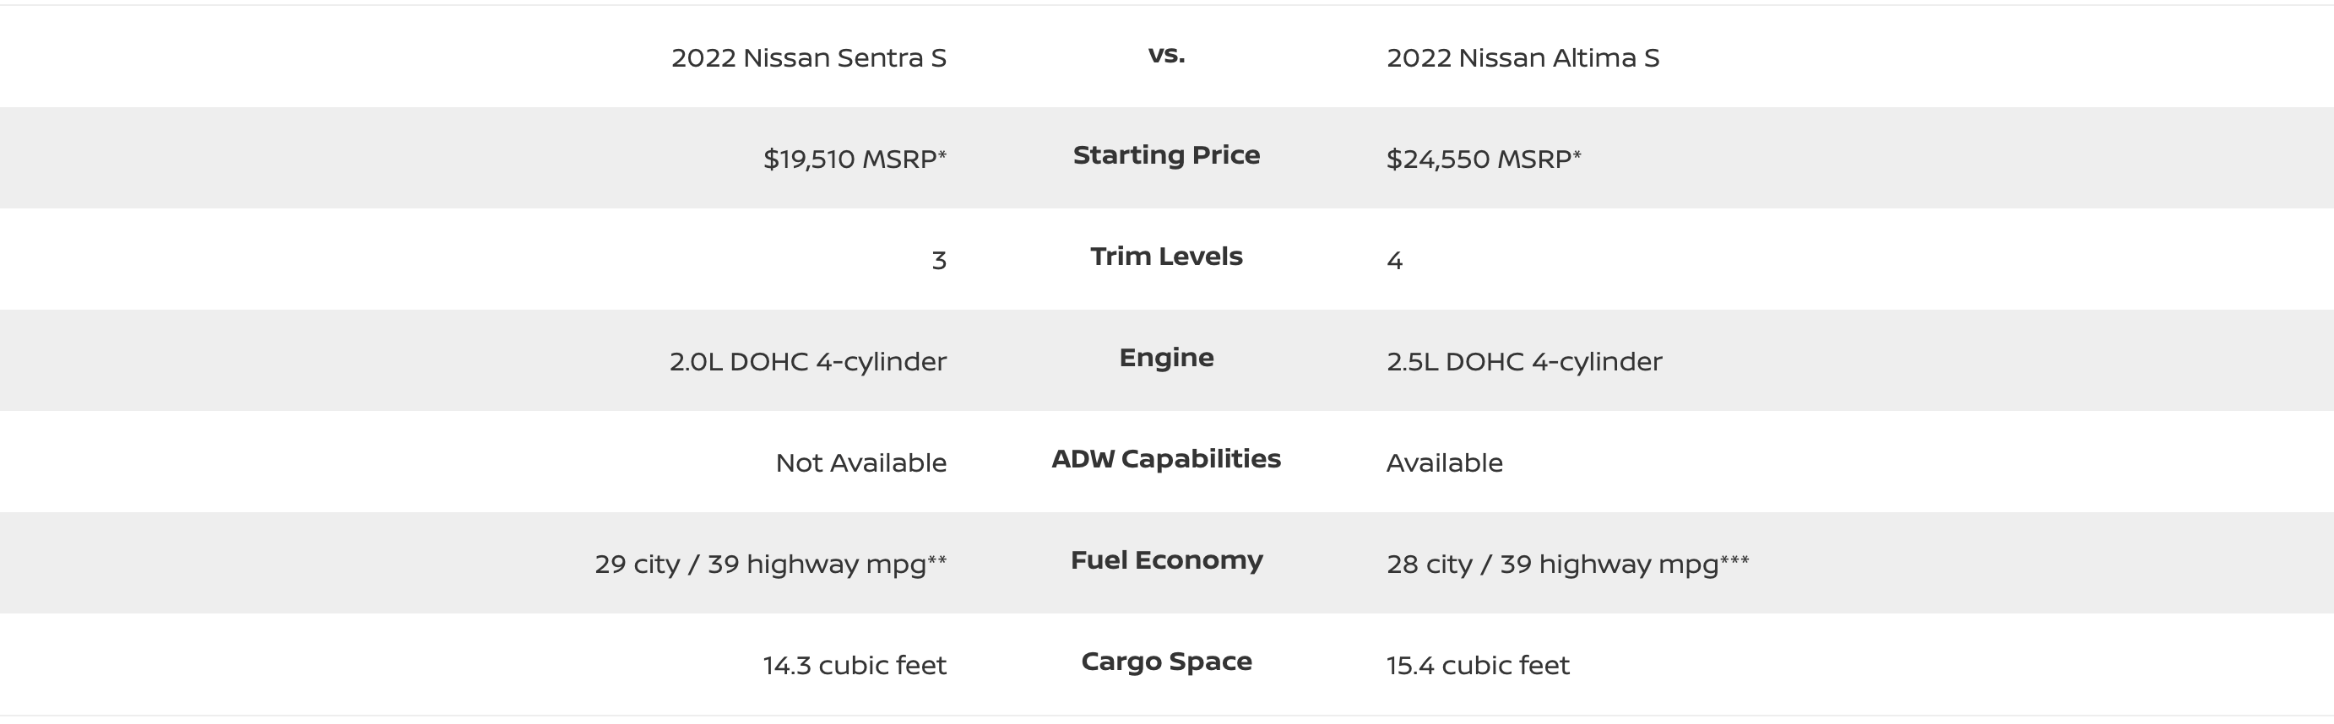Click the Engine row label
Viewport: 2334px width, 724px height.
coord(1166,359)
